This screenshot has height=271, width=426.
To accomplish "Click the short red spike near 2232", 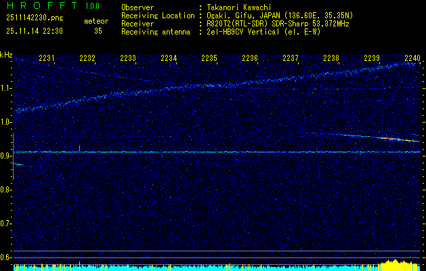I will pyautogui.click(x=80, y=148).
